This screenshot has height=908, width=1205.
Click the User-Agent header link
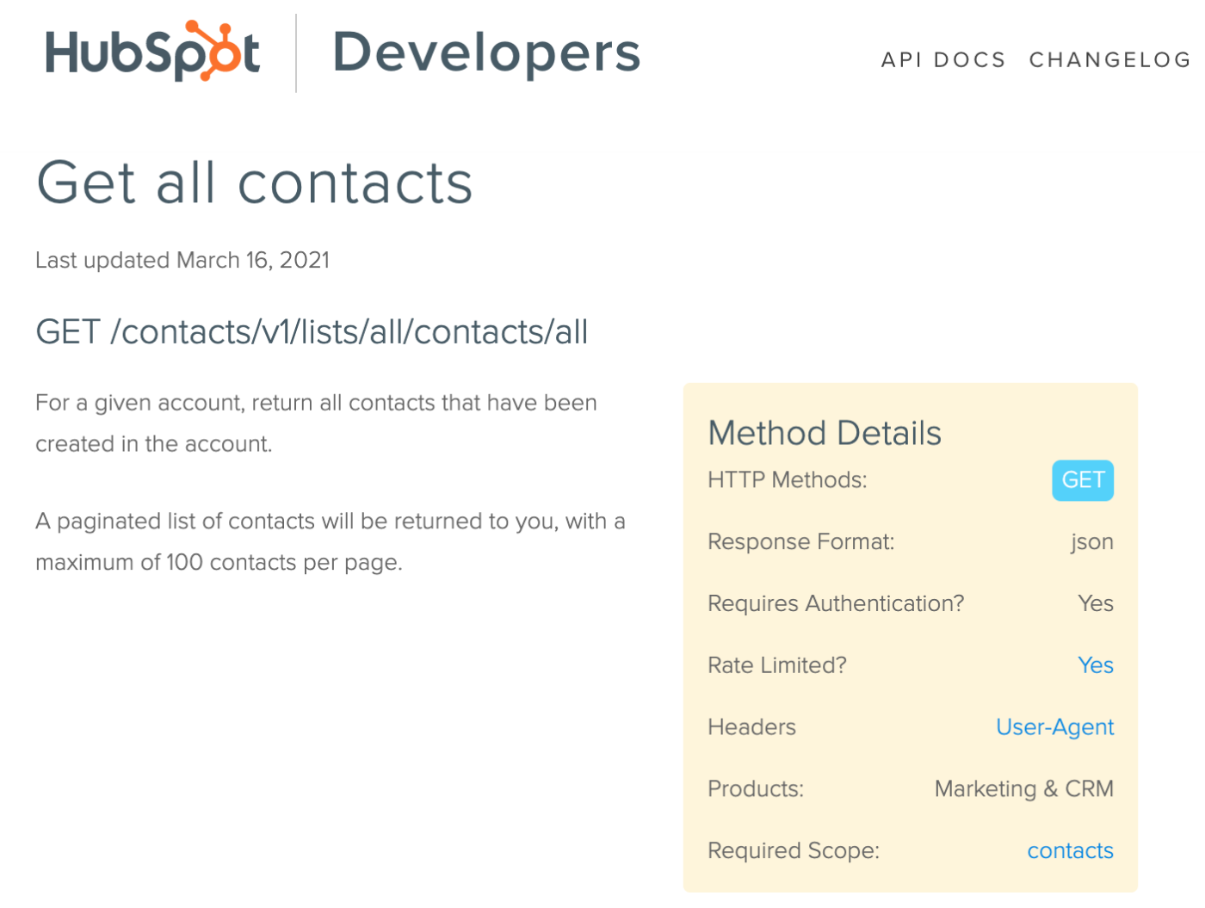tap(1054, 727)
